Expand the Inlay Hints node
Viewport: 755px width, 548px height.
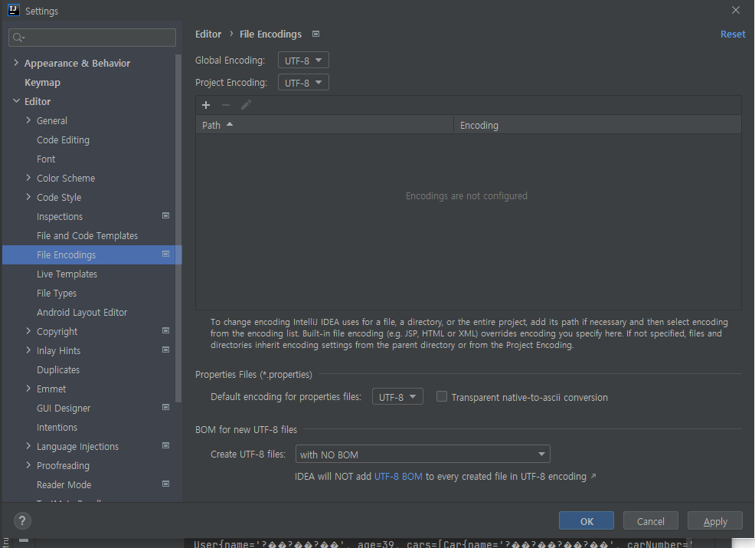coord(28,350)
